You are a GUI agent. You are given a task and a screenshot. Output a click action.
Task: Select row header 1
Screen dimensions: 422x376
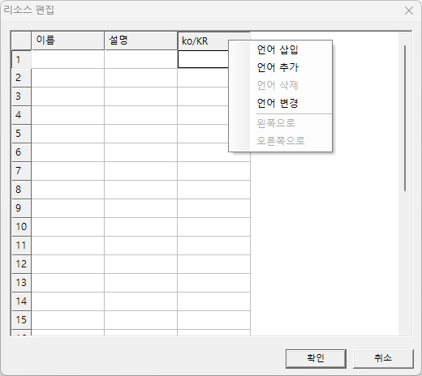tap(21, 59)
